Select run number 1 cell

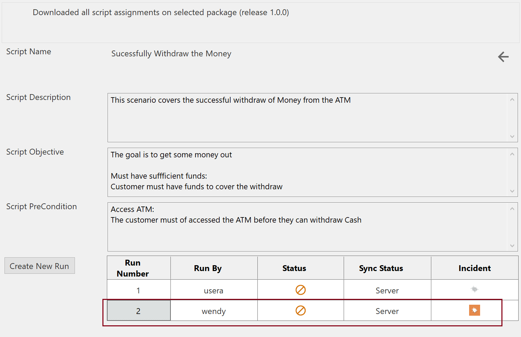[138, 290]
